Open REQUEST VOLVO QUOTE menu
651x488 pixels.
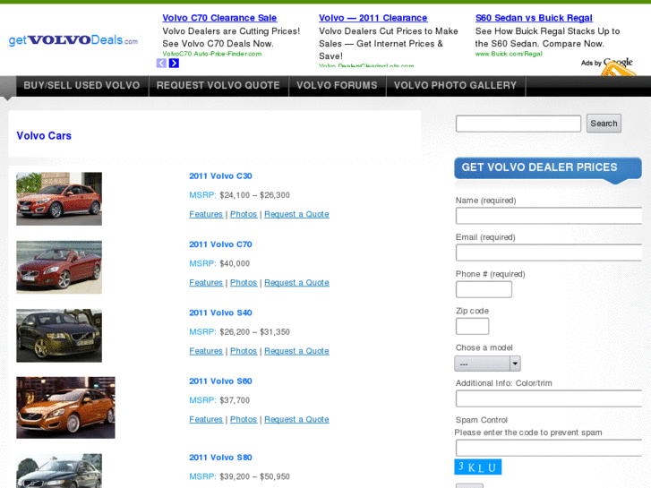pos(218,86)
